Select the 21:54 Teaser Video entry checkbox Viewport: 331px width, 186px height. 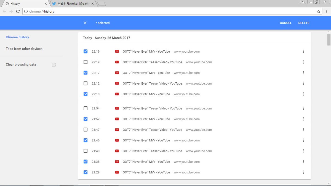[x=86, y=108]
